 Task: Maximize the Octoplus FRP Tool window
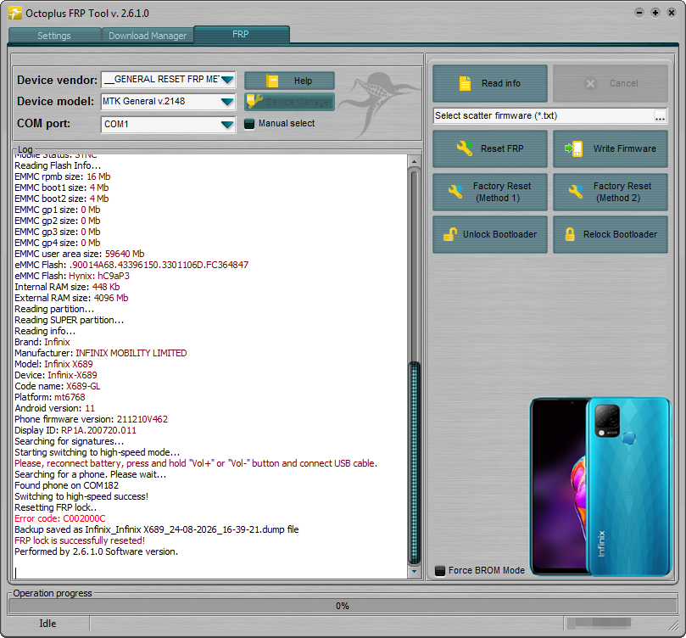tap(655, 13)
